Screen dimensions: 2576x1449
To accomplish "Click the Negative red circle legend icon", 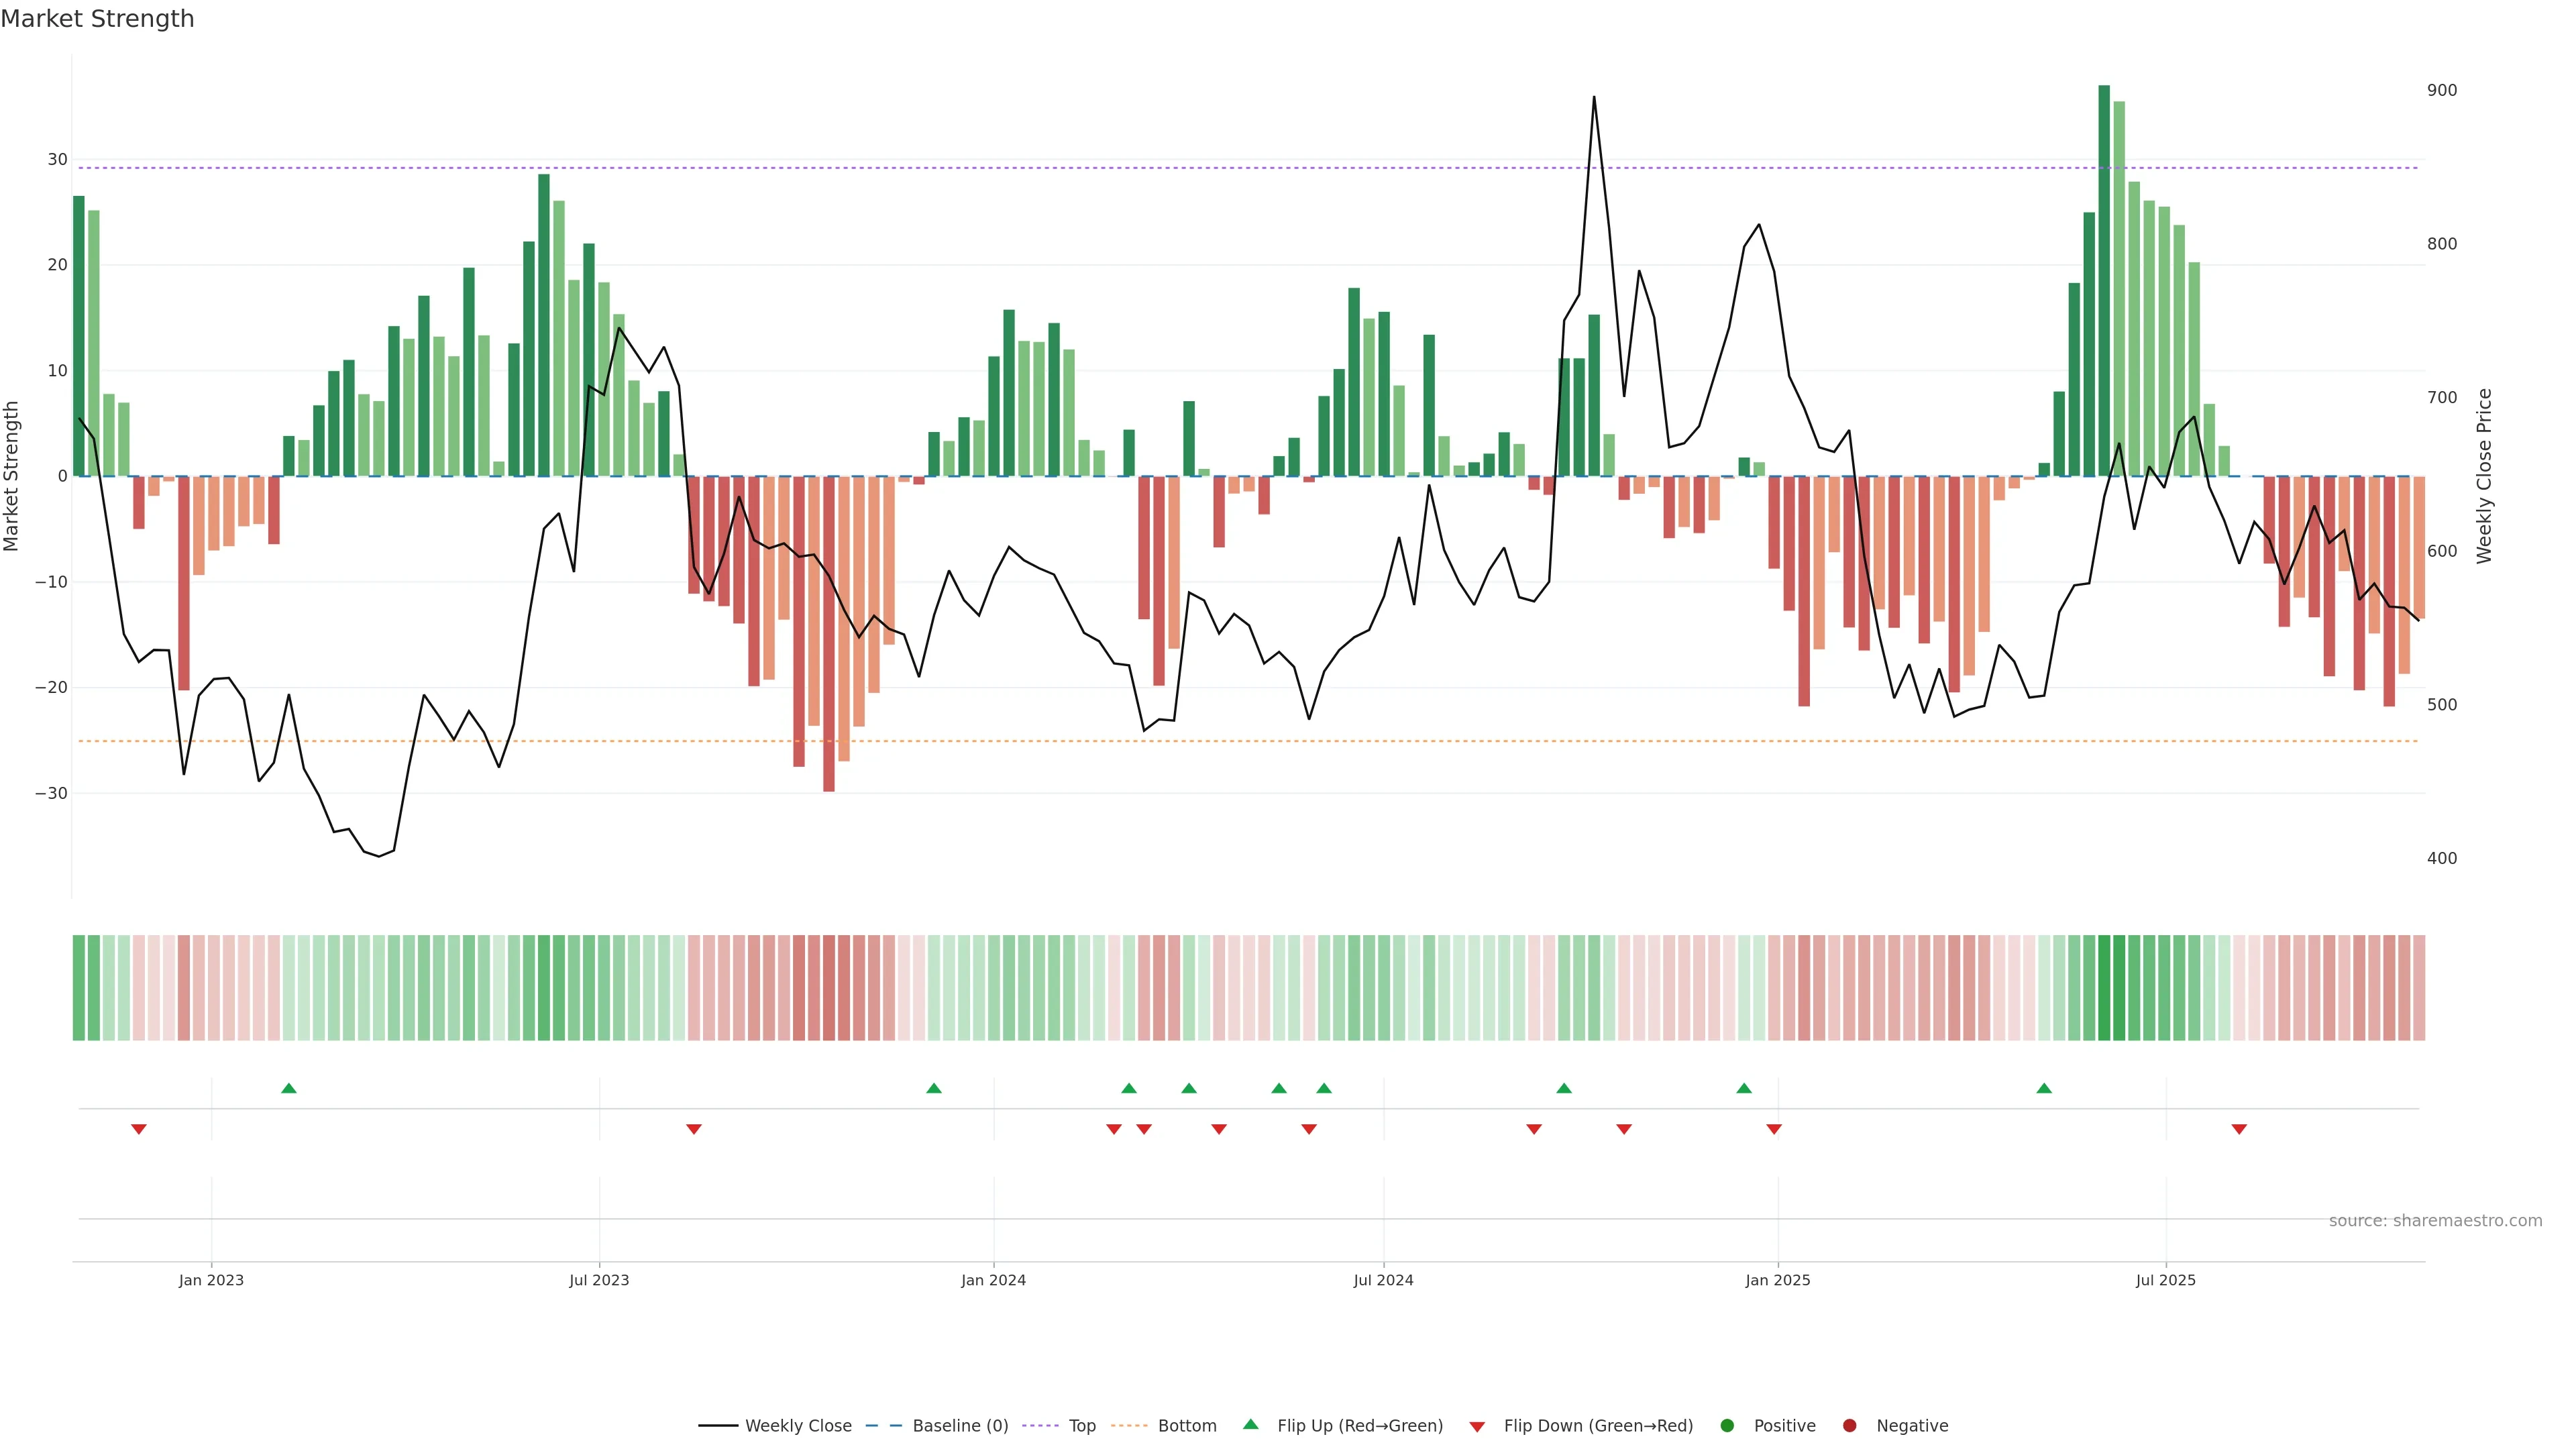I will pyautogui.click(x=1849, y=1426).
